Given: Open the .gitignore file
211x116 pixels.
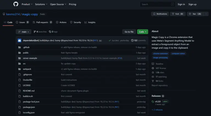Looking at the screenshot, I should tap(27, 74).
